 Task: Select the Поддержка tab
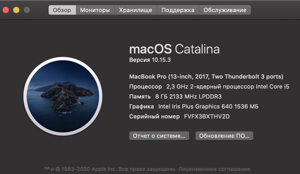click(x=178, y=10)
